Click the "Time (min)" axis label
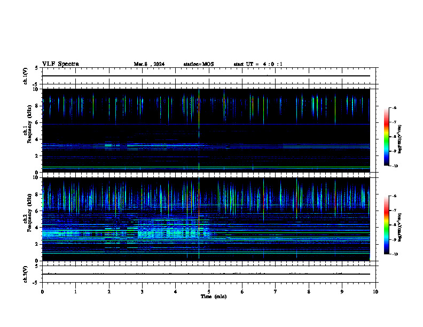The height and width of the screenshot is (327, 423). click(x=214, y=297)
